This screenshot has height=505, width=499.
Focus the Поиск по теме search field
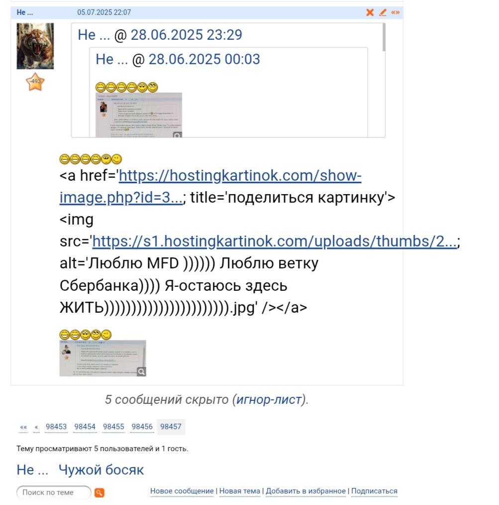coord(54,493)
